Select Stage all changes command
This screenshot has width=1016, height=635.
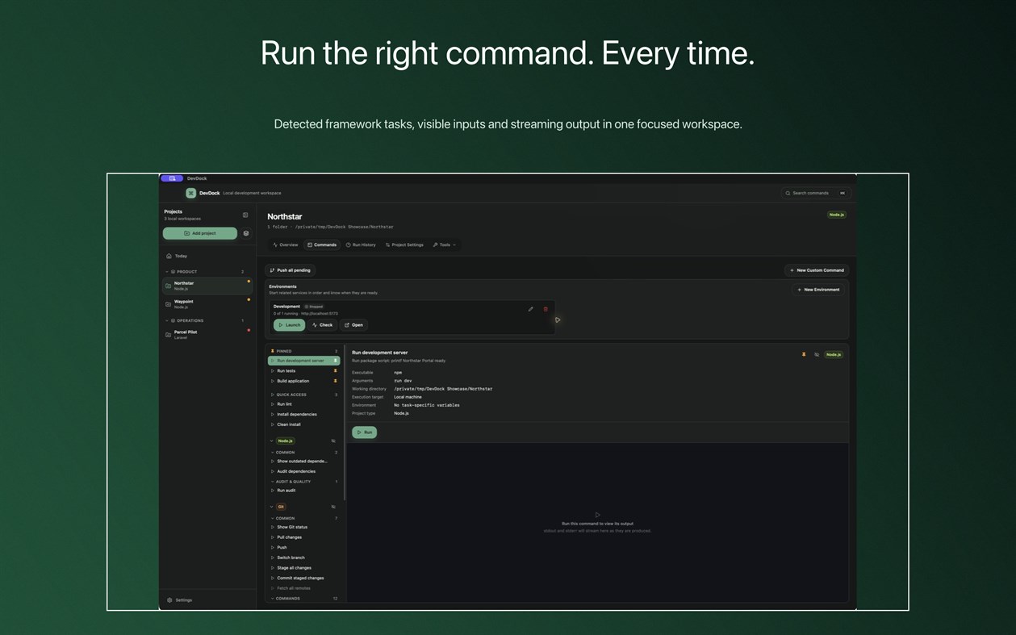[x=303, y=568]
